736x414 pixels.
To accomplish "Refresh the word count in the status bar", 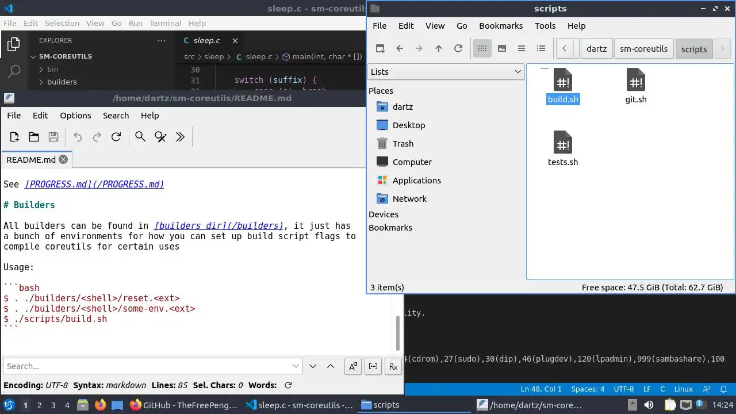I will (x=288, y=385).
